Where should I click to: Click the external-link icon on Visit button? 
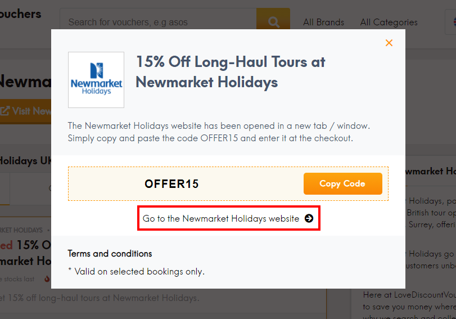tap(4, 111)
